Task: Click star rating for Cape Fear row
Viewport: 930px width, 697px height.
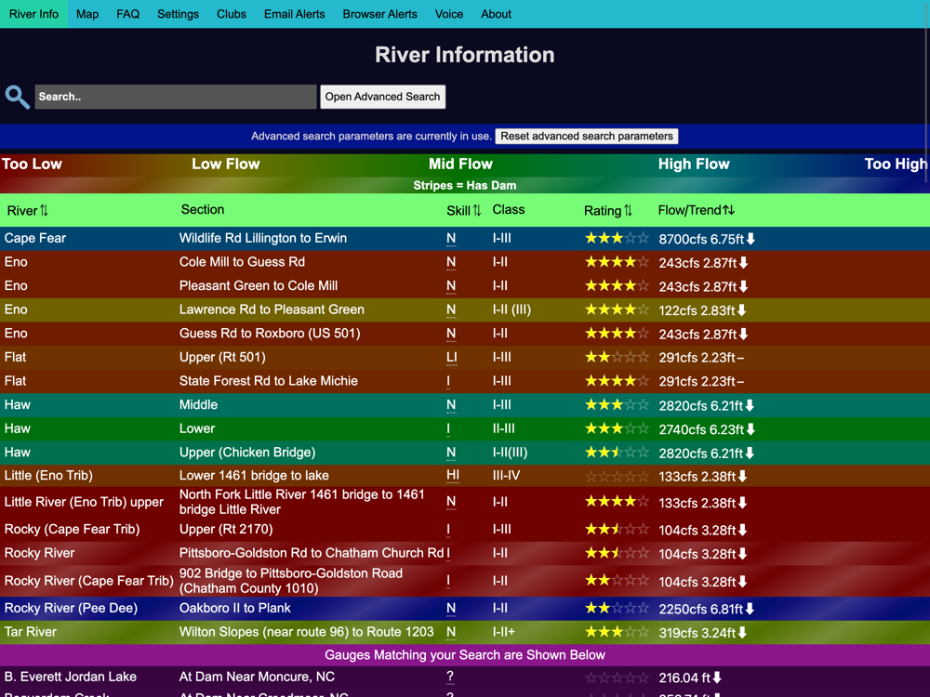Action: (617, 238)
